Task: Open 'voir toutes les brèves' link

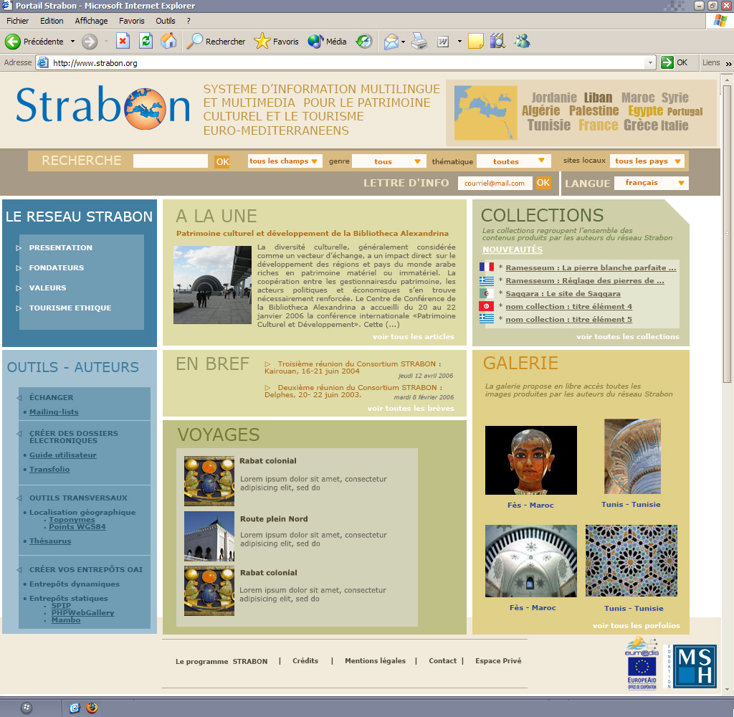Action: (411, 408)
